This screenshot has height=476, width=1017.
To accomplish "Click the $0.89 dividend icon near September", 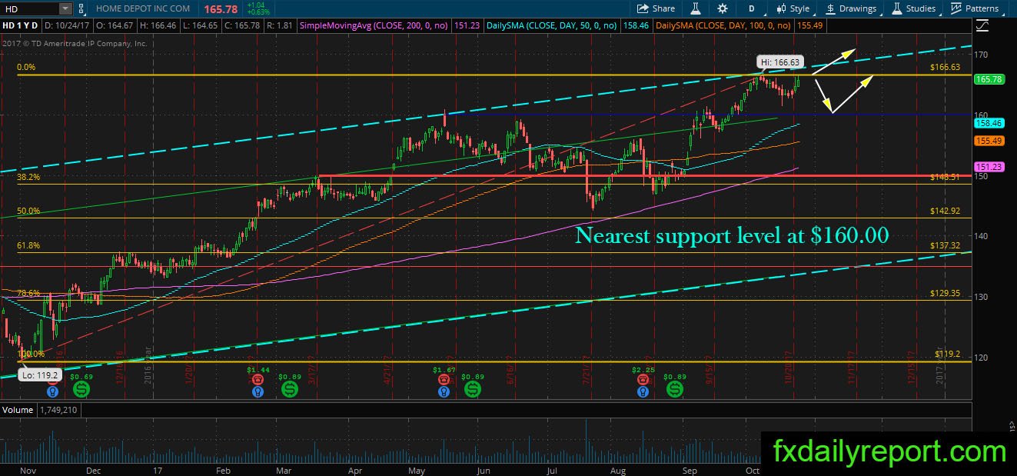I will coord(674,390).
